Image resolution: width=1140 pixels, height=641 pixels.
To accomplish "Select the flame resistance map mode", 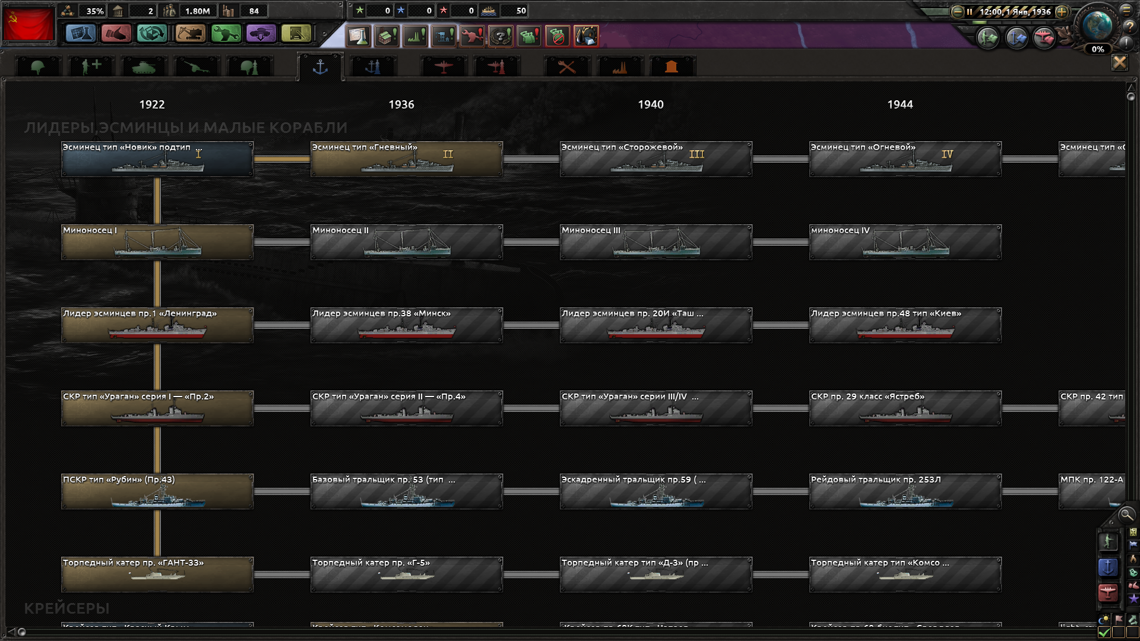I will pos(1133,559).
